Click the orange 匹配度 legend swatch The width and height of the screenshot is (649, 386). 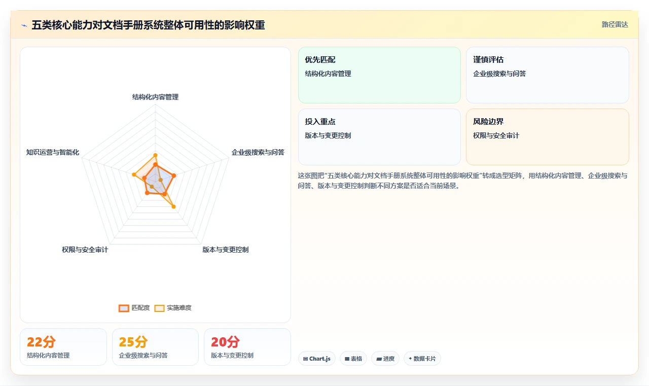(x=124, y=308)
